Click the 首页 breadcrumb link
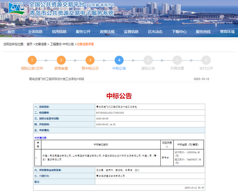238x193 pixels. click(29, 44)
